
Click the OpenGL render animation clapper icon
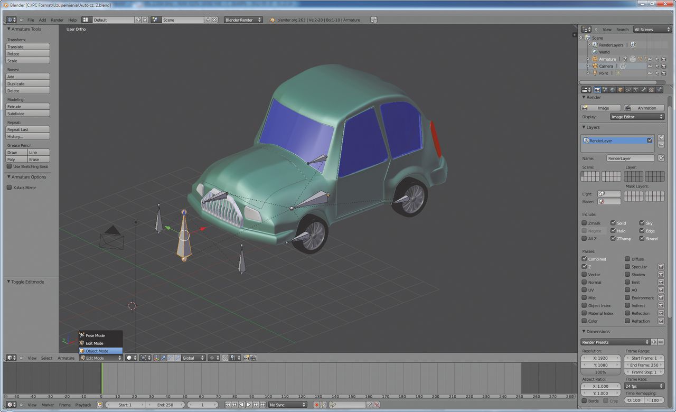click(253, 358)
